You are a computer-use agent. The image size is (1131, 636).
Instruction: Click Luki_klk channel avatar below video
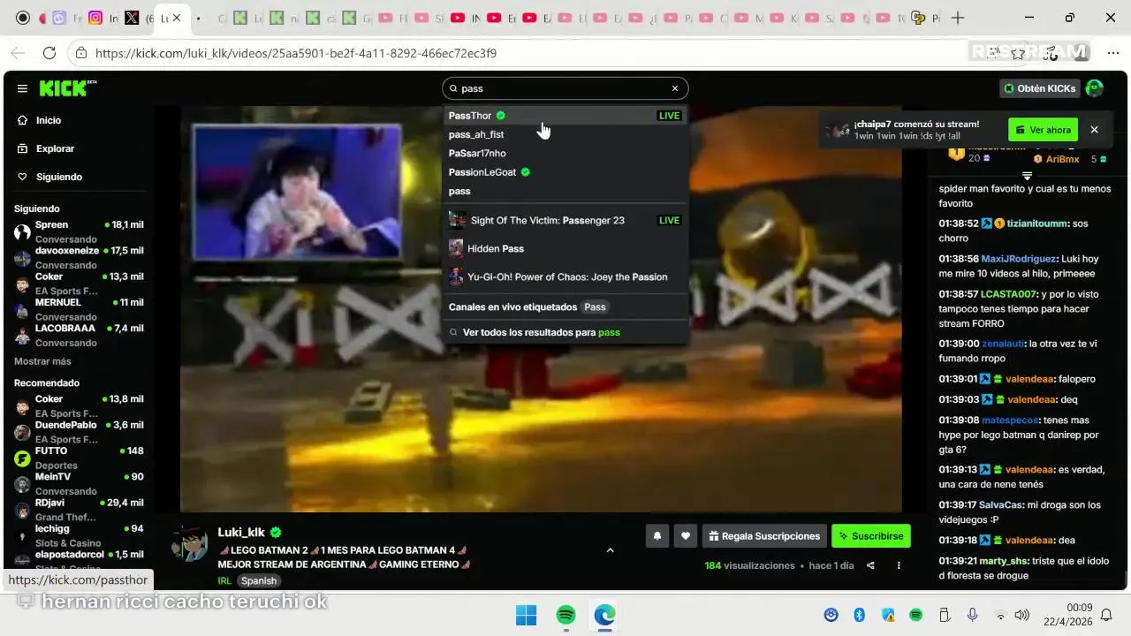coord(189,542)
